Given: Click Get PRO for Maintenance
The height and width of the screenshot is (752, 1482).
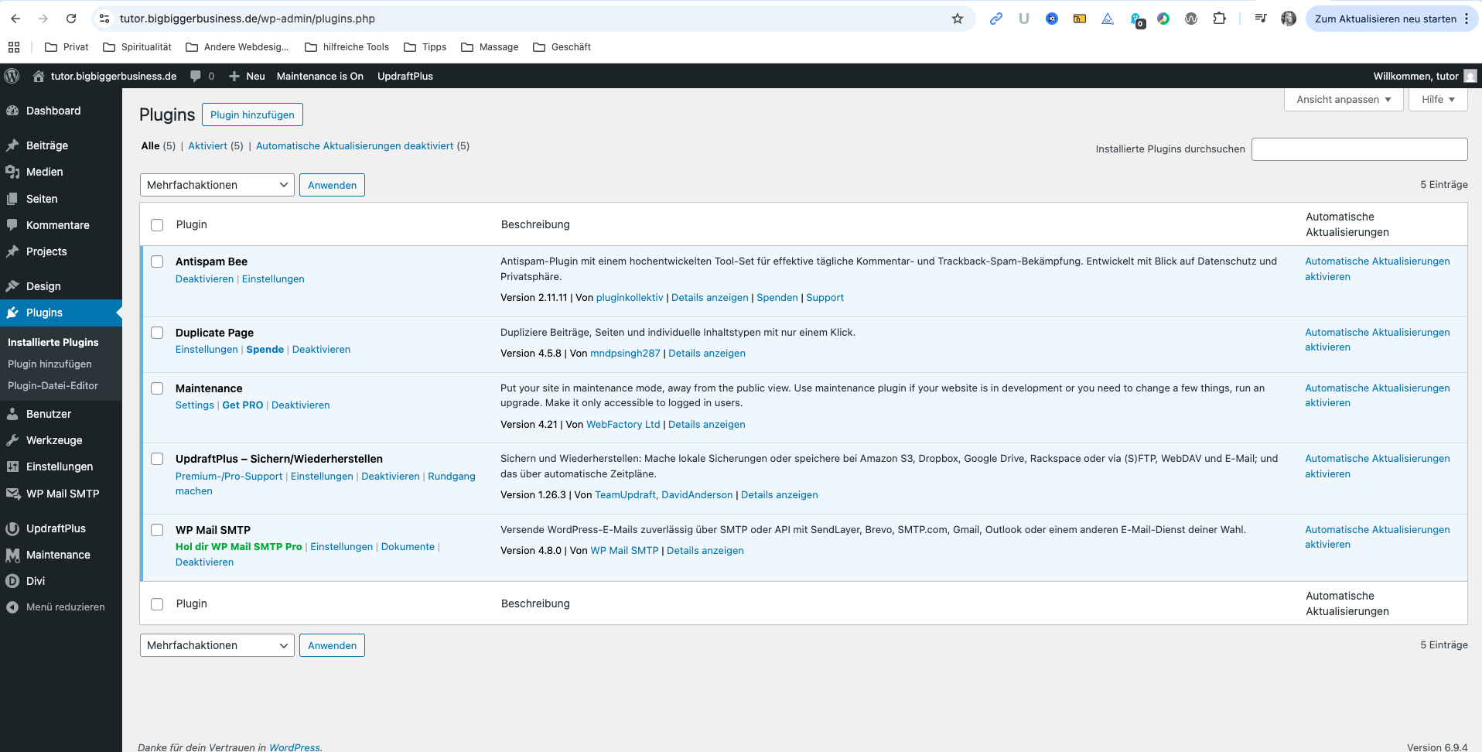Looking at the screenshot, I should [x=243, y=405].
